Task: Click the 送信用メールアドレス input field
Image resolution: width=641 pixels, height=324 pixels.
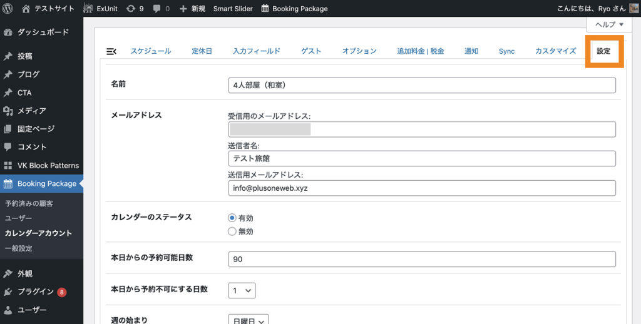Action: coord(422,188)
